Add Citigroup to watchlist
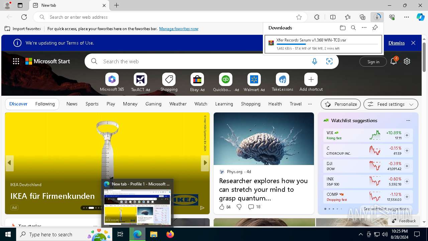Image resolution: width=428 pixels, height=241 pixels. 407,151
